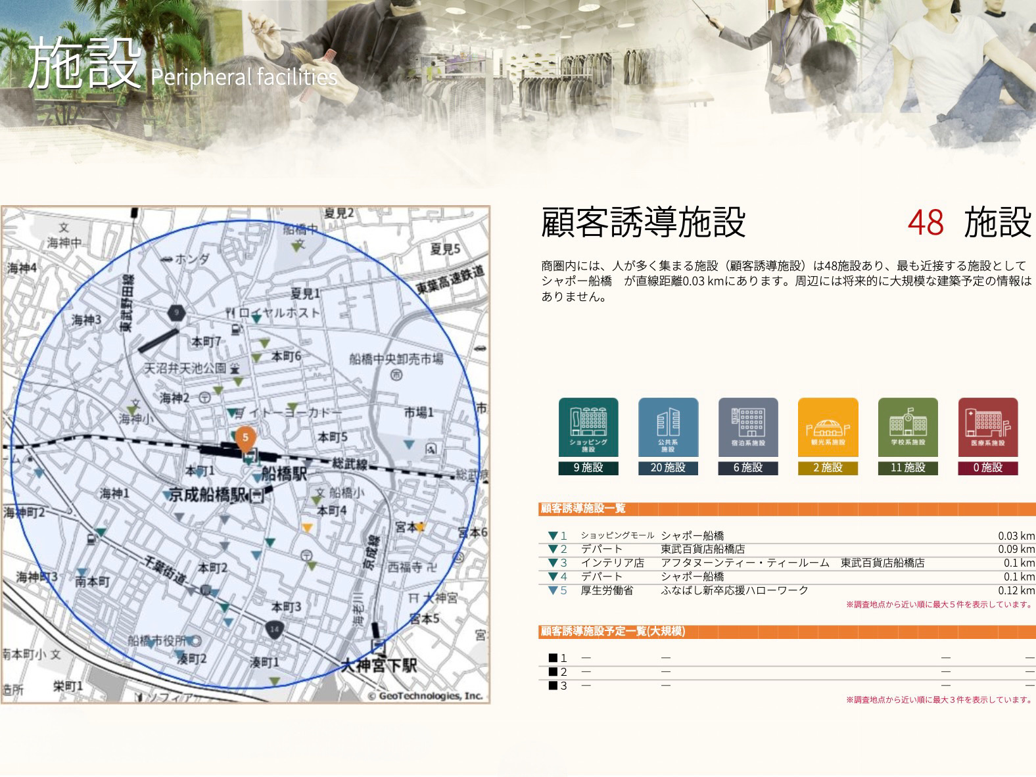Click the 20 施設 count label
Screen dimensions: 1036x777
tap(668, 468)
